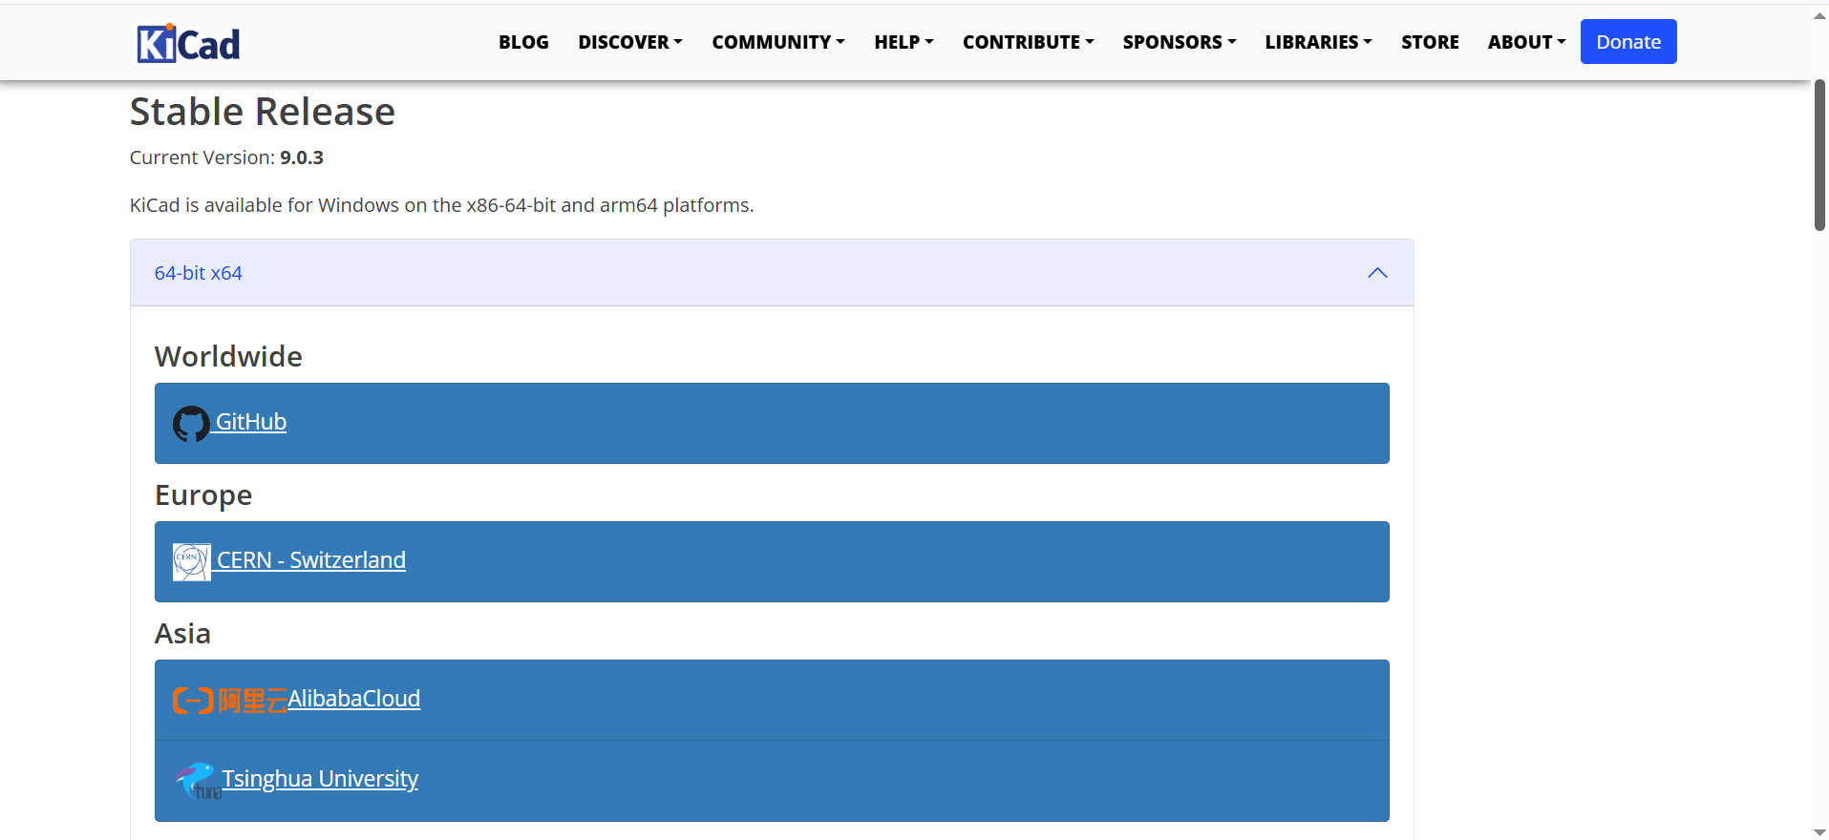The width and height of the screenshot is (1829, 840).
Task: Click the CERN logo icon
Action: click(x=191, y=562)
